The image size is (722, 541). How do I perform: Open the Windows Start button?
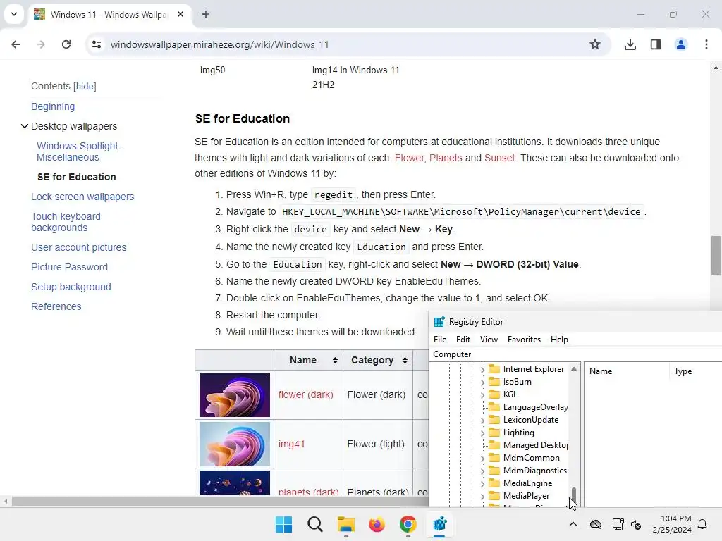[x=283, y=524]
